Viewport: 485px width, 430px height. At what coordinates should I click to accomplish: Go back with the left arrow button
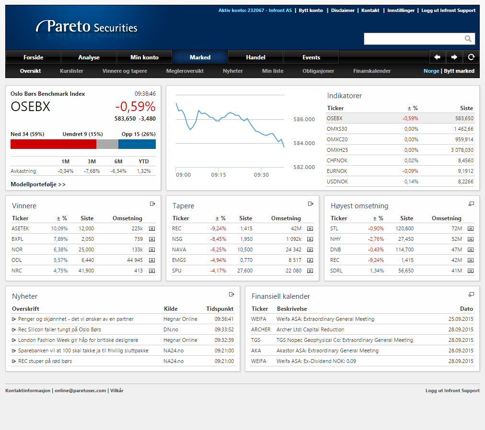[437, 57]
